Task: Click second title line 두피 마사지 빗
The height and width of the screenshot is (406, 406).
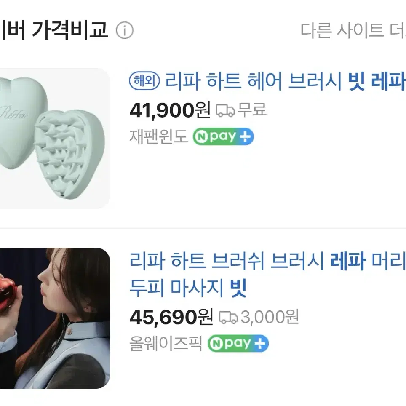Action: tap(188, 288)
